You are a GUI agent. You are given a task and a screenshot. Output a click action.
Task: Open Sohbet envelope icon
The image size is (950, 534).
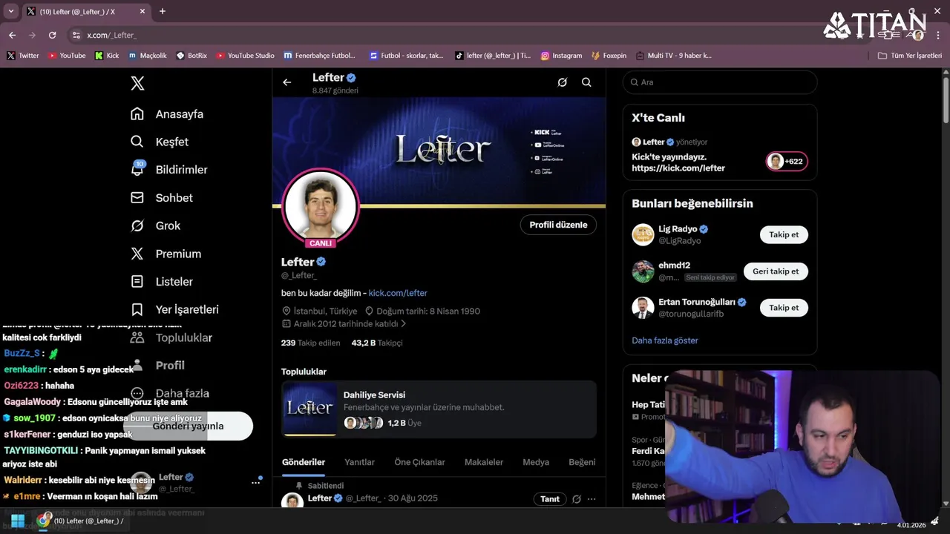tap(137, 197)
